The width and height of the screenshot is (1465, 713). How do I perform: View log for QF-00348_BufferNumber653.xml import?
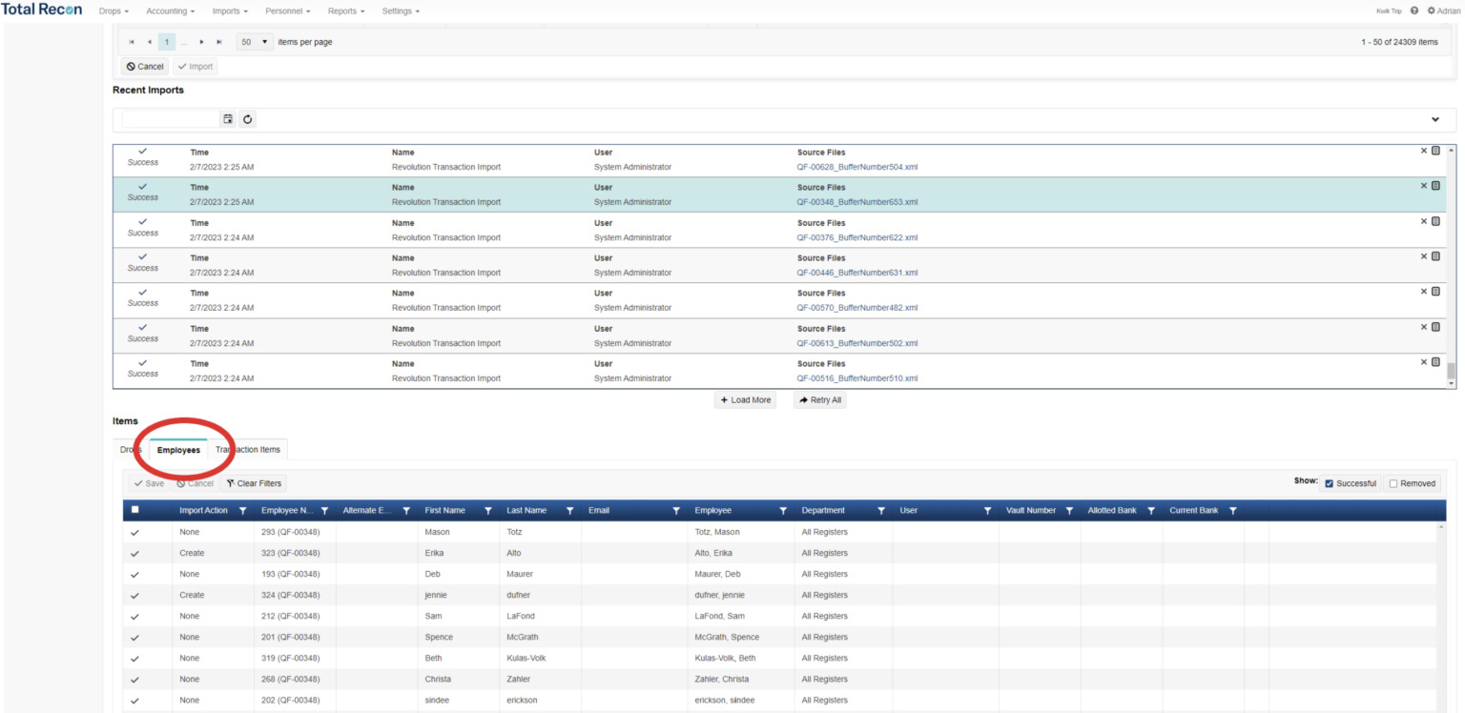click(1435, 186)
